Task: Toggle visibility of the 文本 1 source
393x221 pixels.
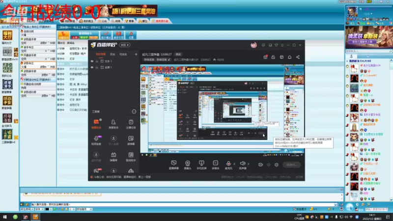Action: click(x=92, y=61)
